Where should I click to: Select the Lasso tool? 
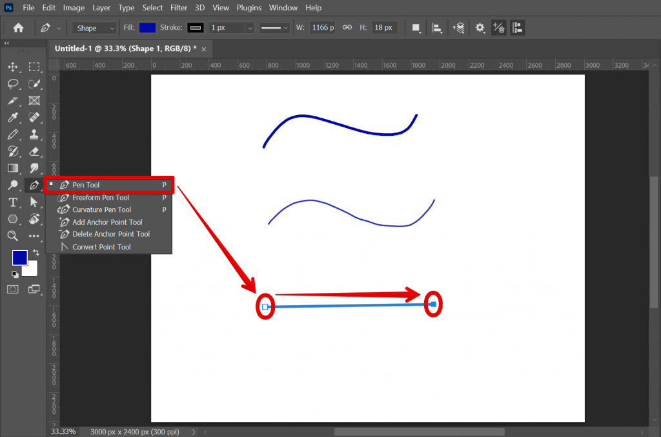click(14, 83)
